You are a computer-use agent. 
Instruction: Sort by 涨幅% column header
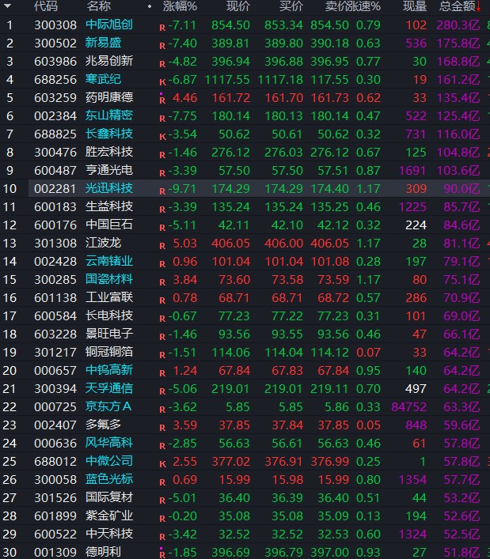(180, 6)
